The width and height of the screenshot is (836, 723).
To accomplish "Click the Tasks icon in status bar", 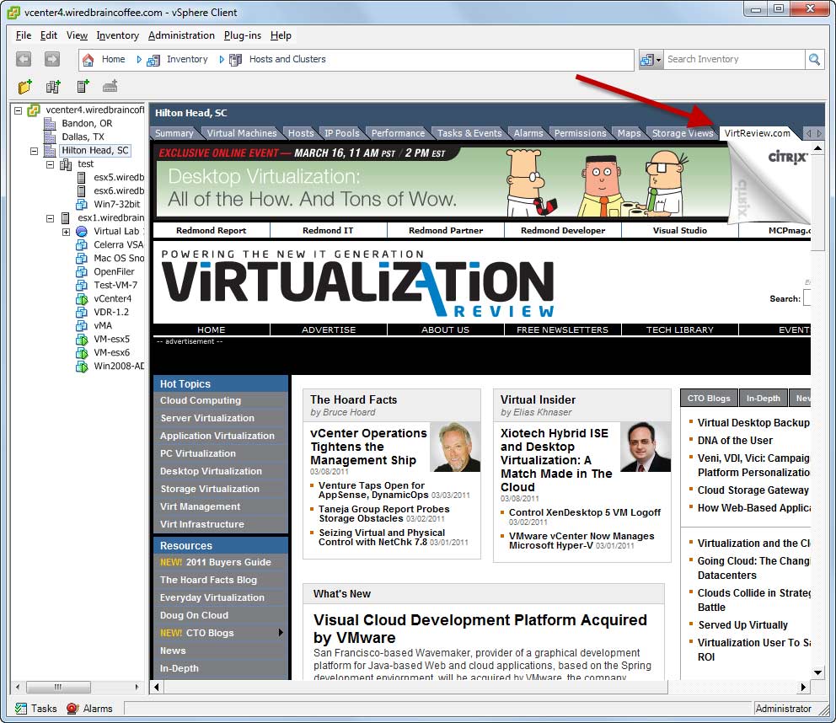I will [21, 708].
